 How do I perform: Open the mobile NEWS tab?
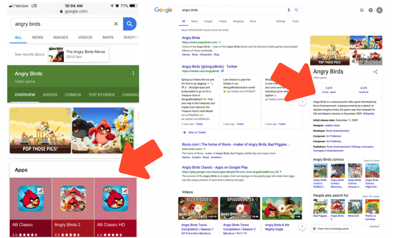pos(38,38)
